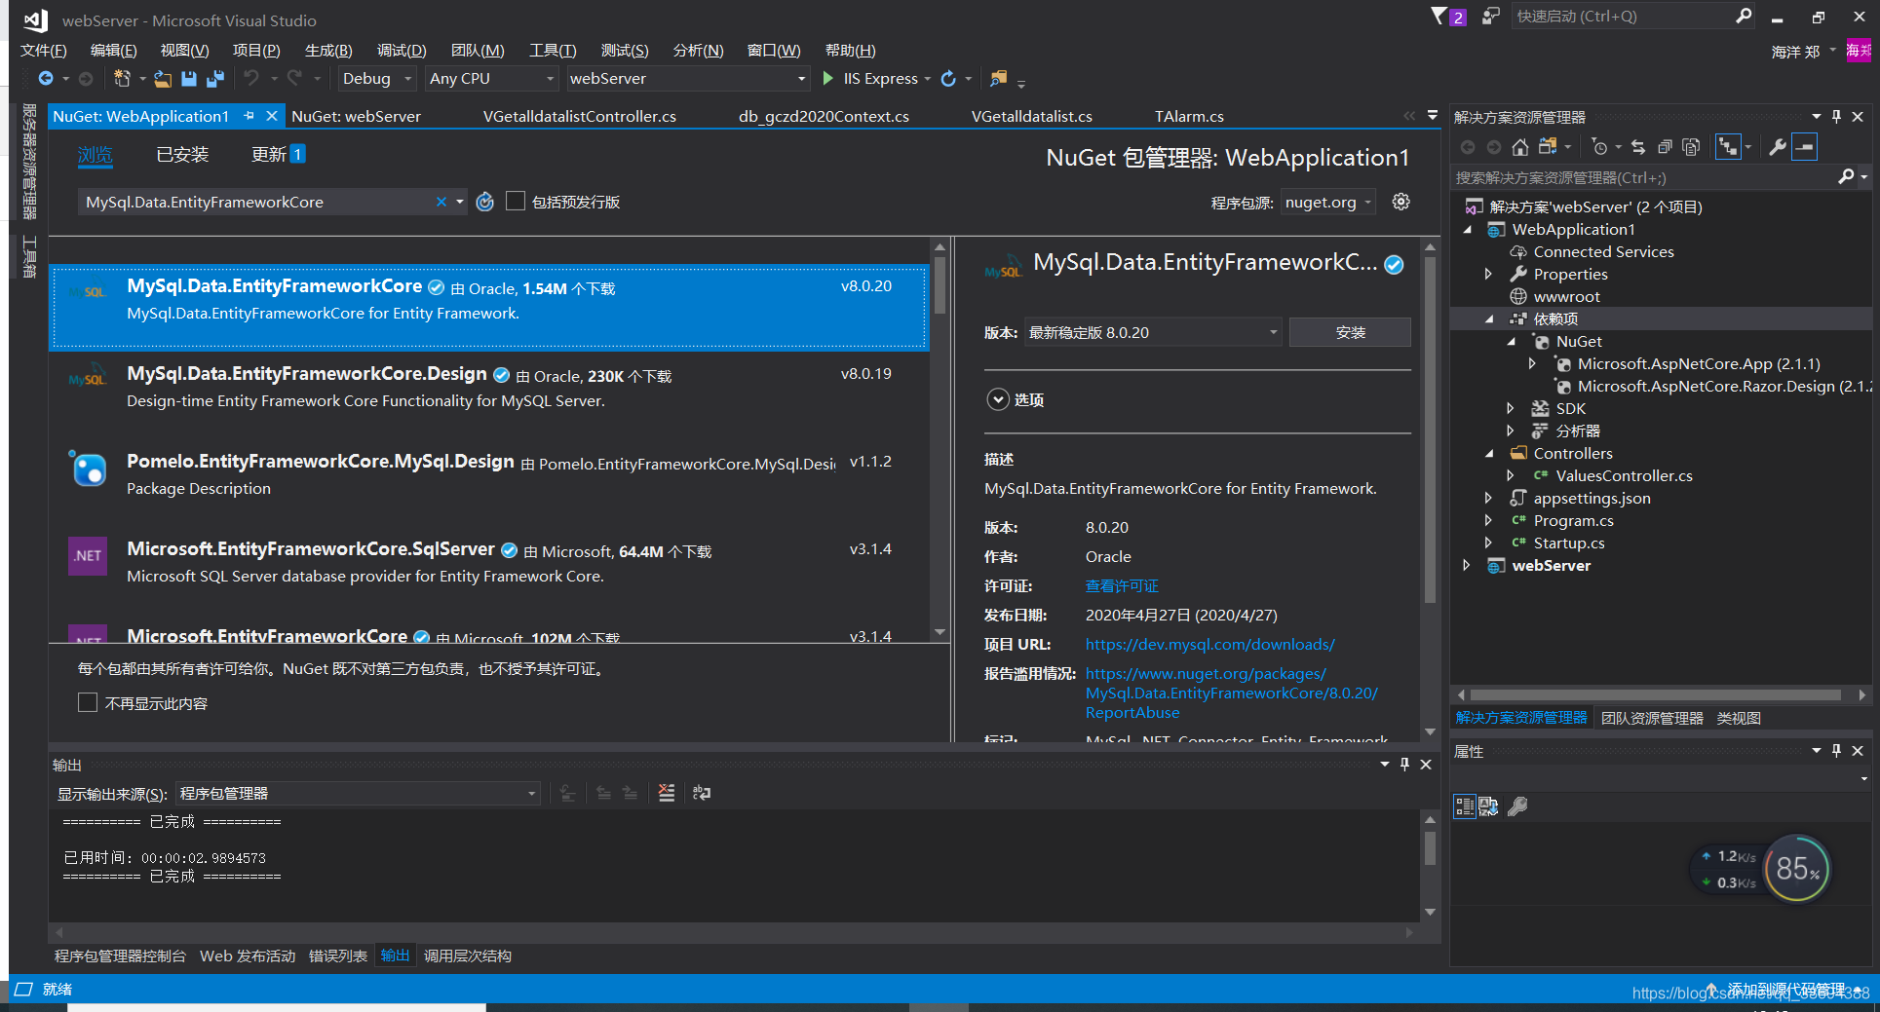
Task: Start debugging with the green play icon
Action: point(827,79)
